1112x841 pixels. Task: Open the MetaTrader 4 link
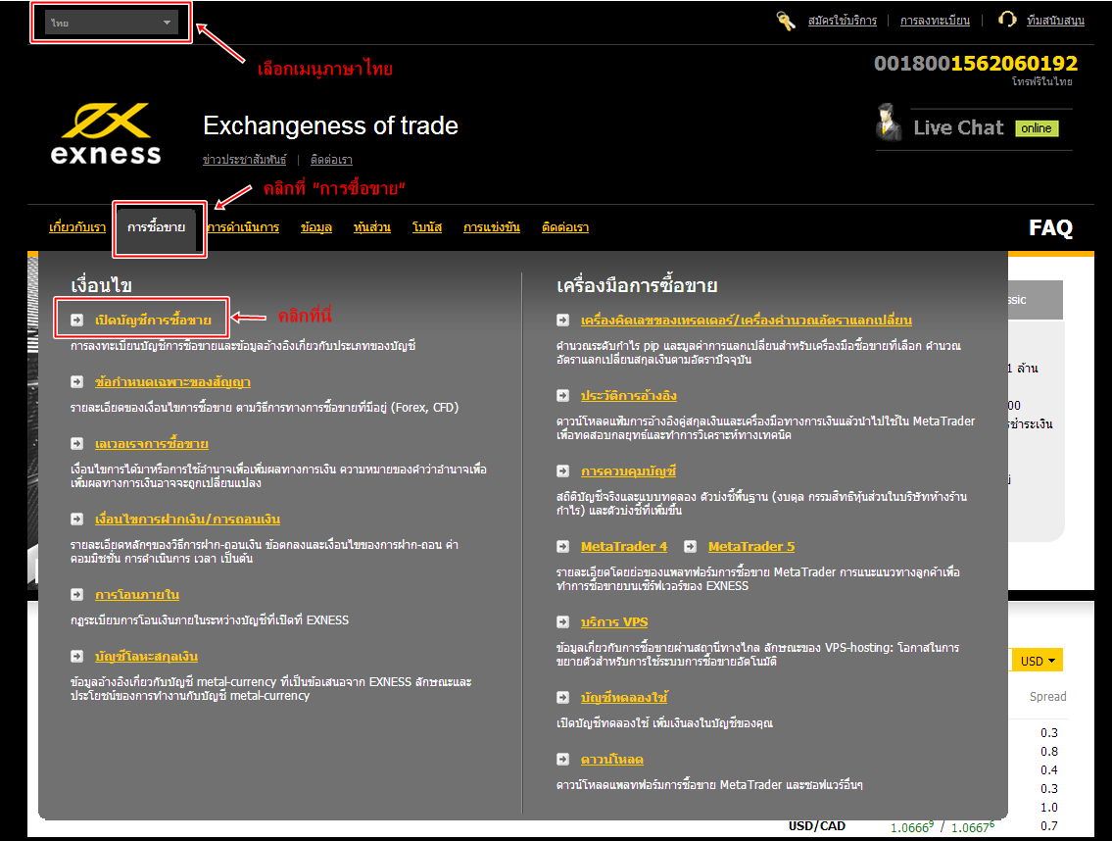[624, 547]
